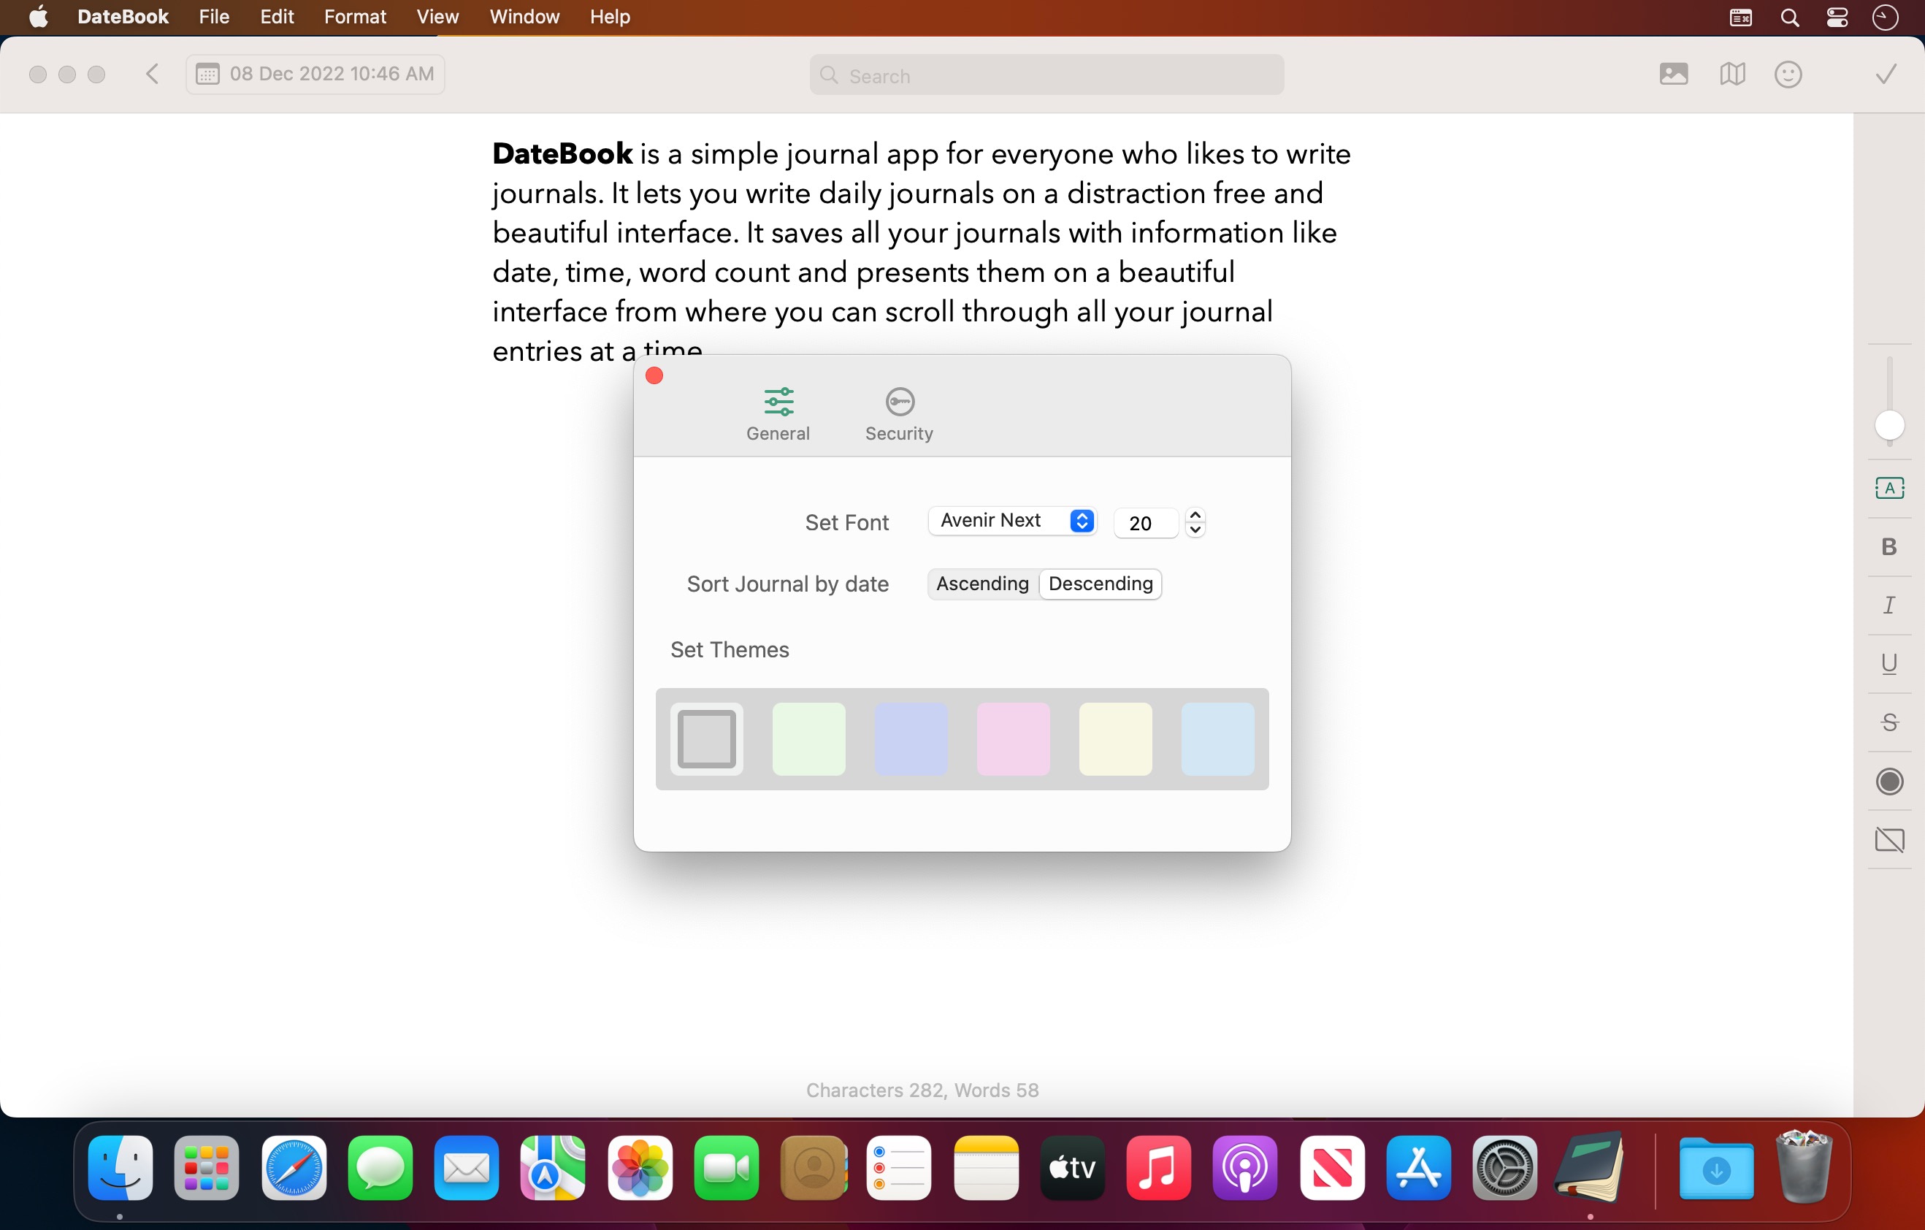Open the Window menu
The height and width of the screenshot is (1230, 1925).
524,17
